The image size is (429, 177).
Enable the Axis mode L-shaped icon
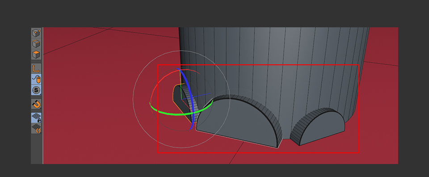[x=36, y=68]
